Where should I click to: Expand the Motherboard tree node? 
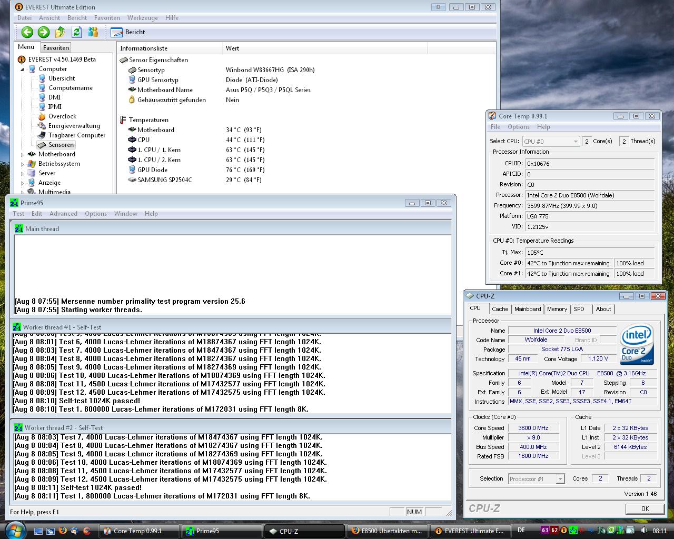(x=22, y=154)
